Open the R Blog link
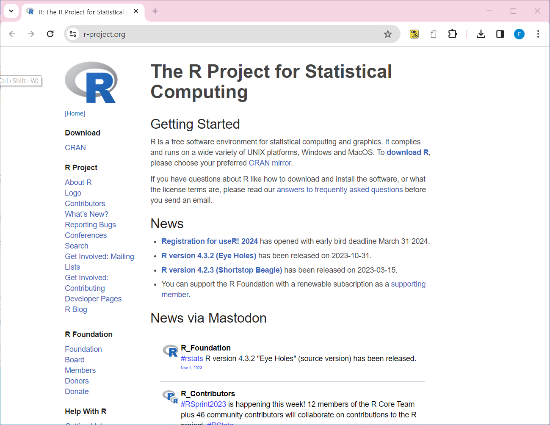Image resolution: width=550 pixels, height=425 pixels. [76, 309]
